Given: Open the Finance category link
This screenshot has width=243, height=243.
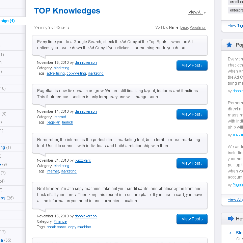Looking at the screenshot, I should click(60, 222).
